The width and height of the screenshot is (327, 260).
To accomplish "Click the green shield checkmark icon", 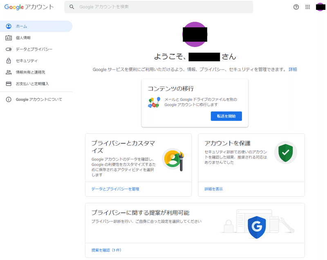I will [x=285, y=153].
